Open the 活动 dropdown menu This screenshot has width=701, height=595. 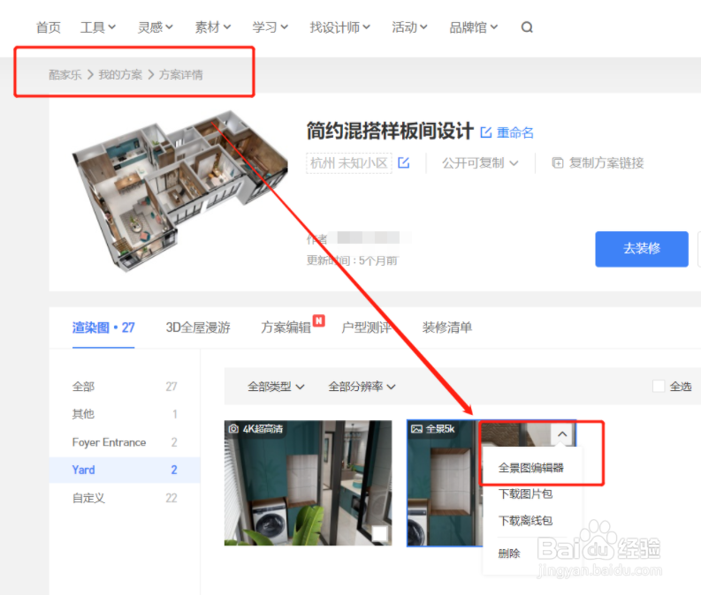pyautogui.click(x=409, y=27)
